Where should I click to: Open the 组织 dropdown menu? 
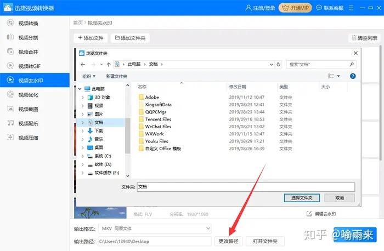tap(89, 76)
